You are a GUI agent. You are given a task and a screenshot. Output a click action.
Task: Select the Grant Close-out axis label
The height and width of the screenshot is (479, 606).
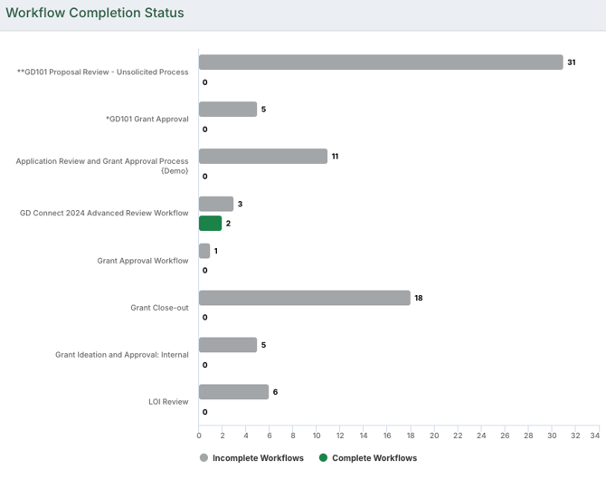coord(159,308)
